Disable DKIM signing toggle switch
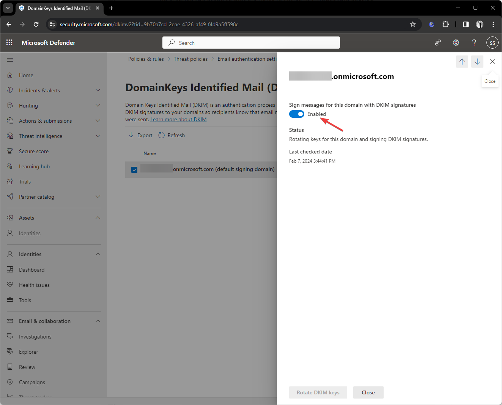The image size is (502, 405). pos(297,114)
